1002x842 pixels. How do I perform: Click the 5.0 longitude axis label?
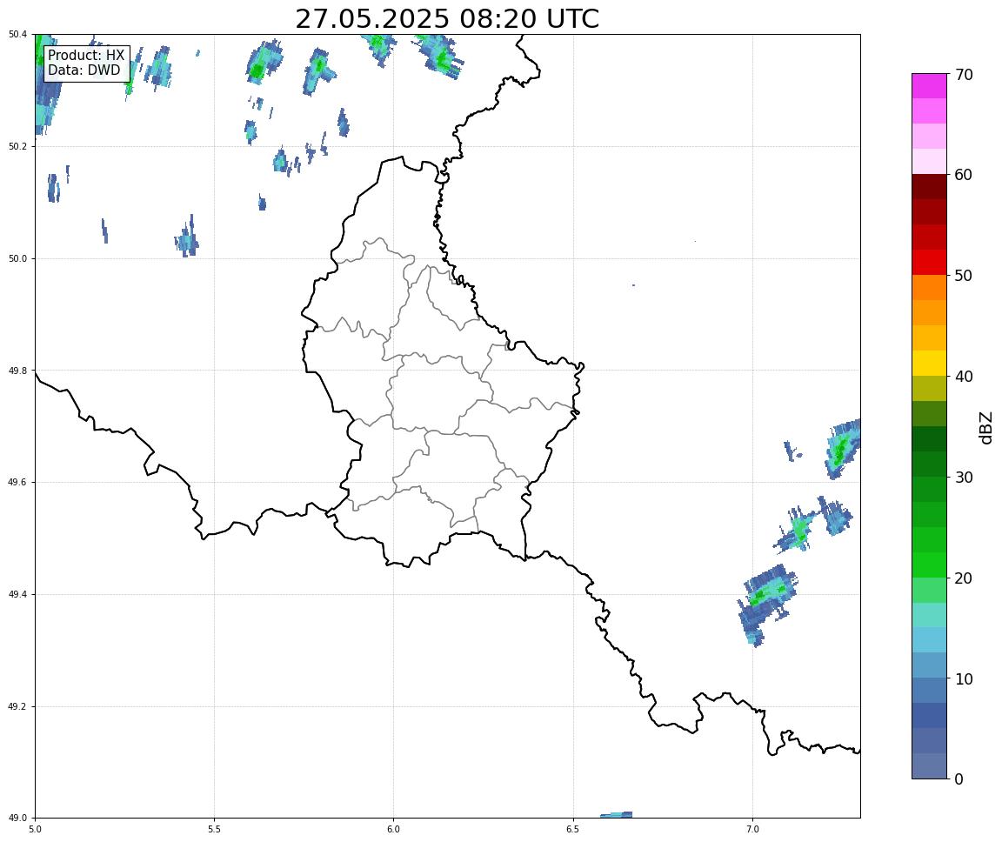pyautogui.click(x=35, y=829)
